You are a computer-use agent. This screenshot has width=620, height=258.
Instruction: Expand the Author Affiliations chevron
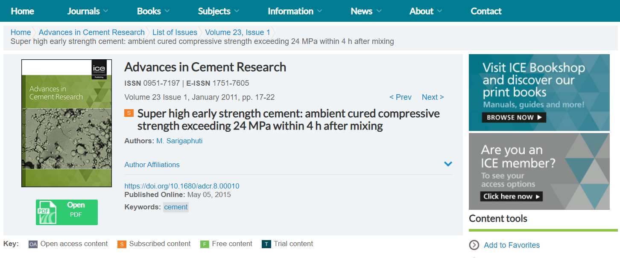(x=448, y=164)
